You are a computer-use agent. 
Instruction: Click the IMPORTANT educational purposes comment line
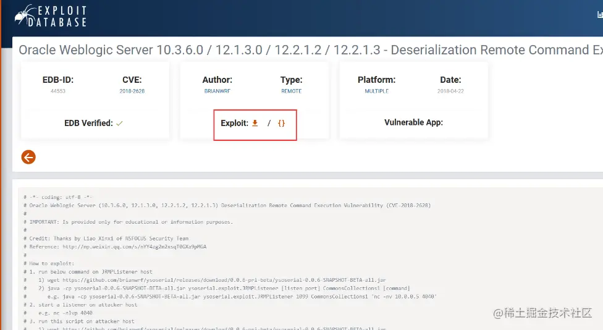click(x=128, y=222)
